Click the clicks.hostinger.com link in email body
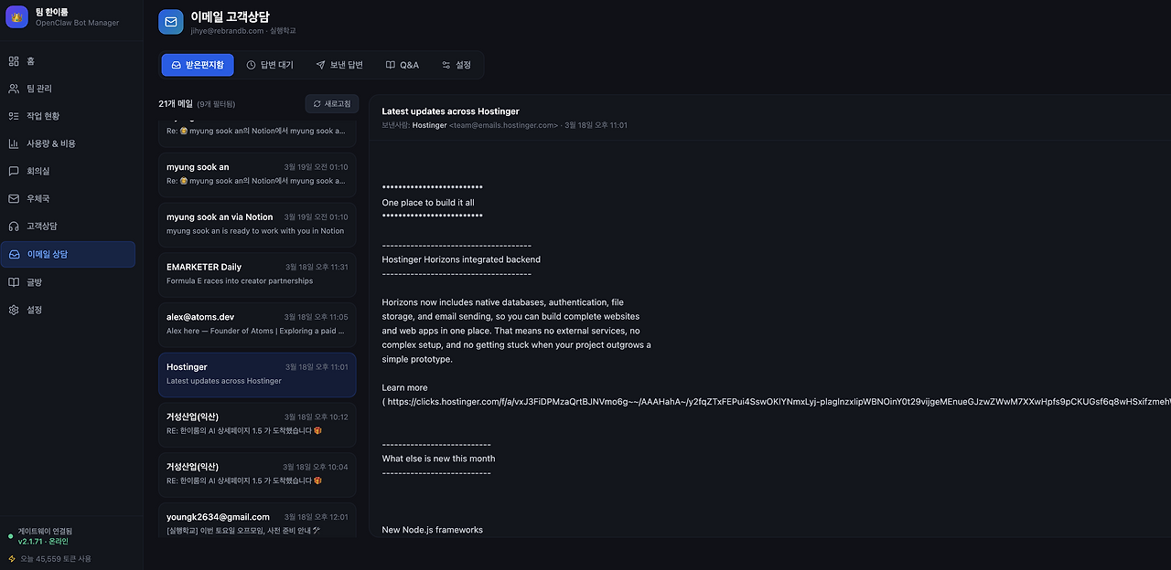1171x570 pixels. [778, 402]
